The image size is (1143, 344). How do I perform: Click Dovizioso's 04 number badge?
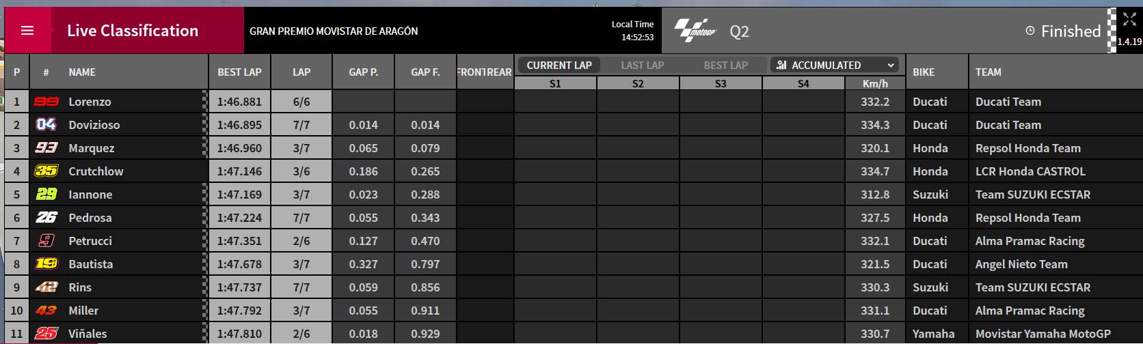[x=46, y=125]
